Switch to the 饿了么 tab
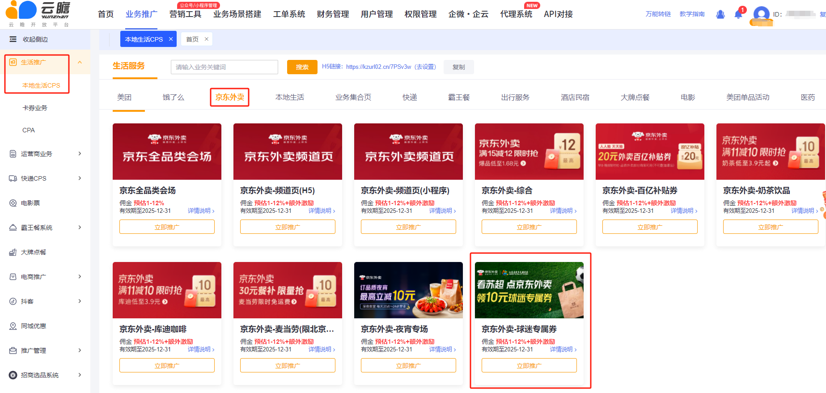The image size is (826, 393). tap(174, 97)
